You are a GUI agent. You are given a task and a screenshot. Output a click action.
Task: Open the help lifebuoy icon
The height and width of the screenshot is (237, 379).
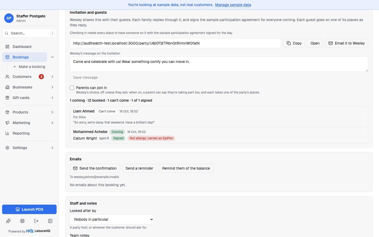click(22, 221)
